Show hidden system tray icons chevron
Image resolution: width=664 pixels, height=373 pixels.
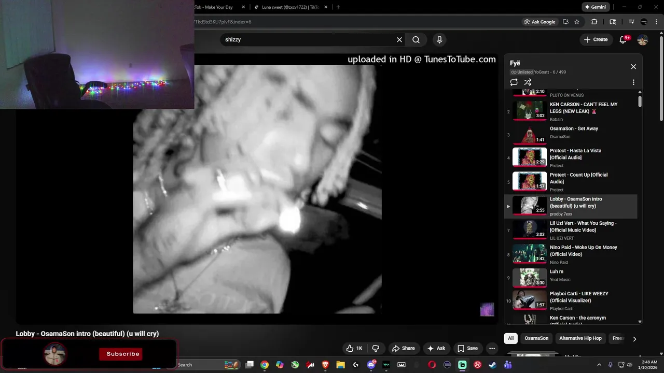pos(599,365)
